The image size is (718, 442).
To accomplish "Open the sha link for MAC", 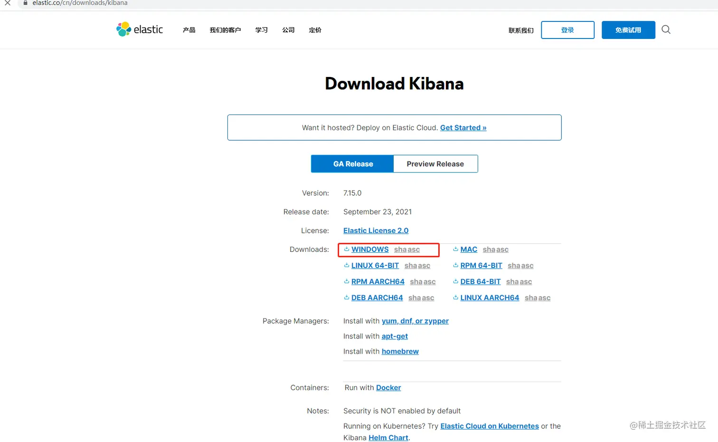I will (489, 250).
